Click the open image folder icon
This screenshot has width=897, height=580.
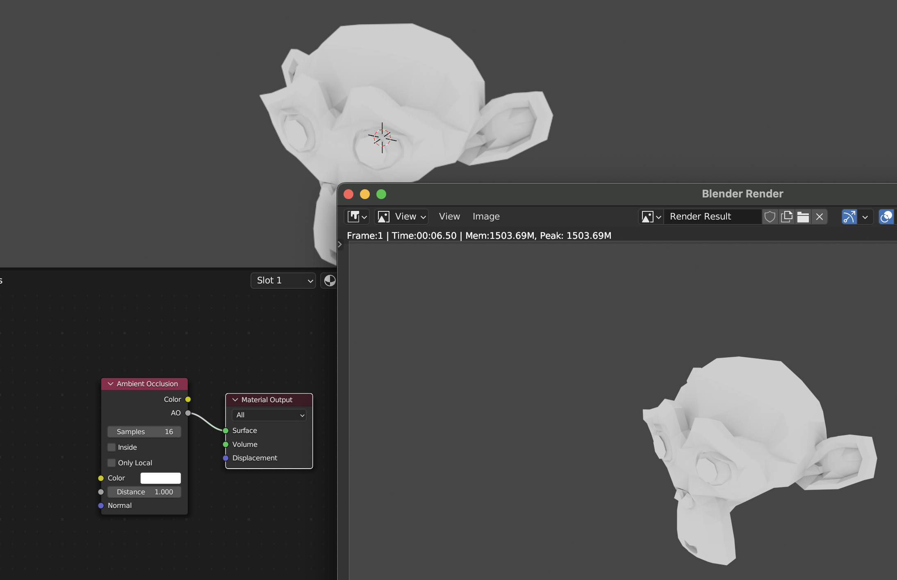(x=803, y=217)
